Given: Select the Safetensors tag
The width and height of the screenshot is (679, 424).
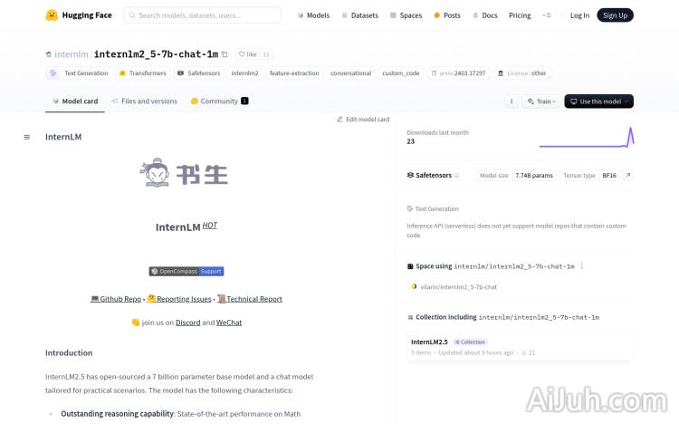Looking at the screenshot, I should pos(198,73).
